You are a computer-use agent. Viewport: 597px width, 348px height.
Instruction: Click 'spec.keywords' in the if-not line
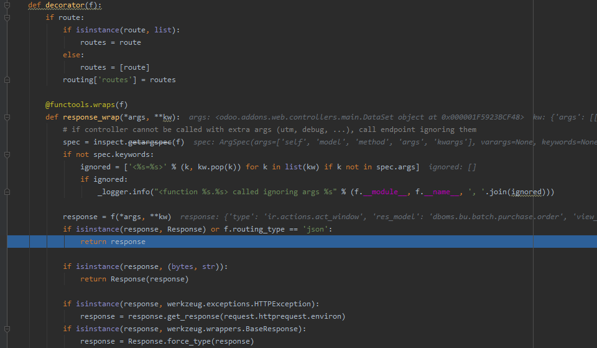coord(121,154)
